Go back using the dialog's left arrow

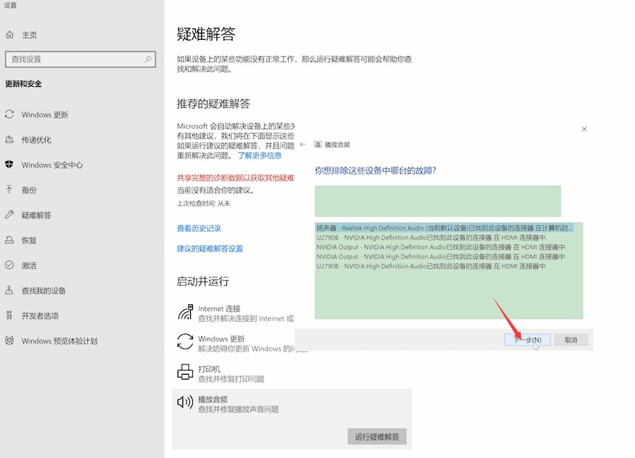point(303,144)
